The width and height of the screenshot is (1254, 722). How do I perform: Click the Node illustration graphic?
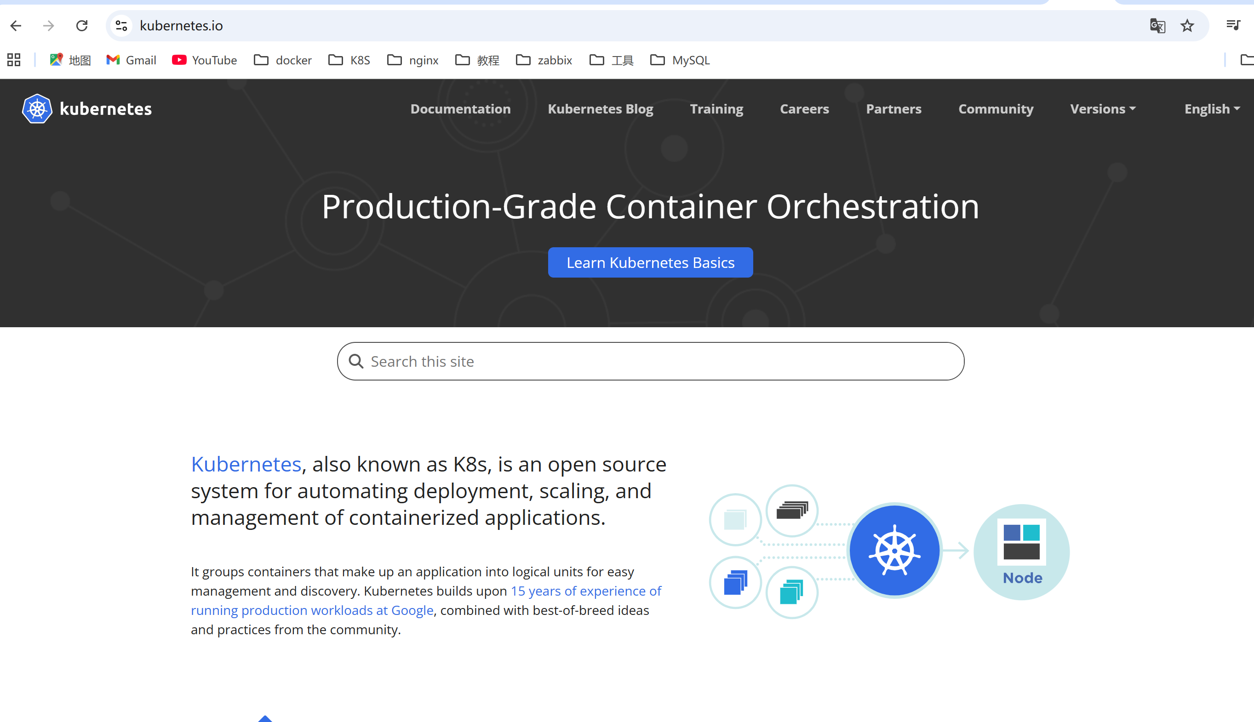[1022, 552]
